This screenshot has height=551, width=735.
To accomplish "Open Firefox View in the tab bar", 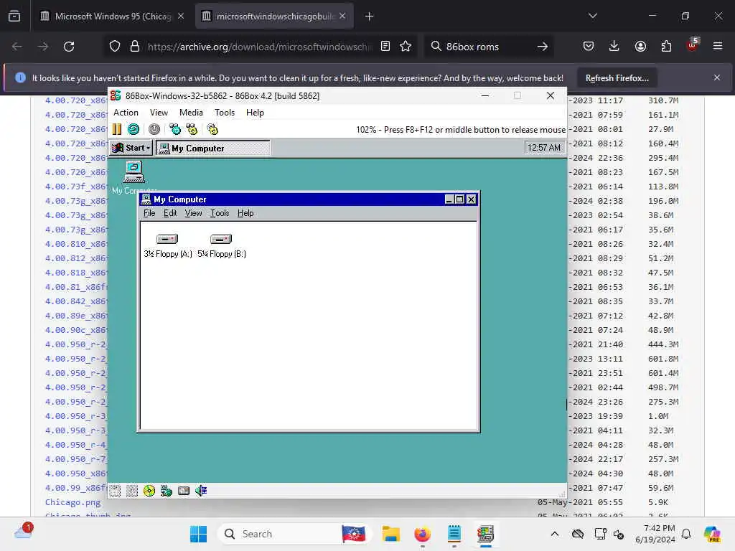I will [14, 17].
